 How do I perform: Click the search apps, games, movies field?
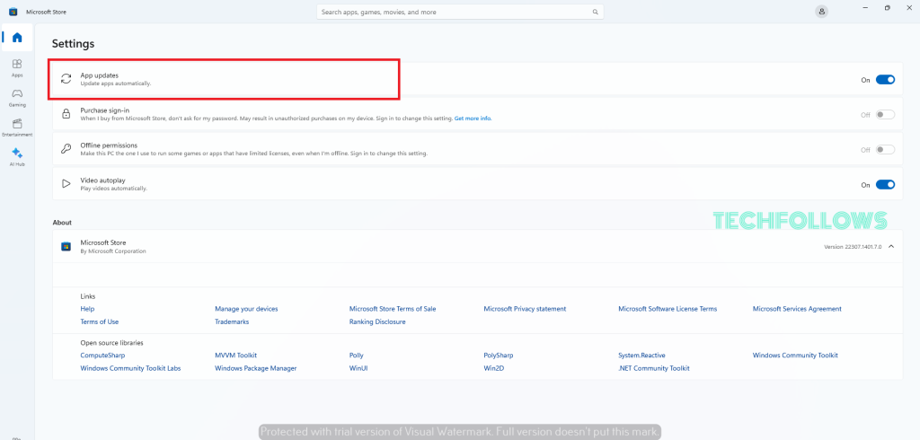[x=460, y=12]
